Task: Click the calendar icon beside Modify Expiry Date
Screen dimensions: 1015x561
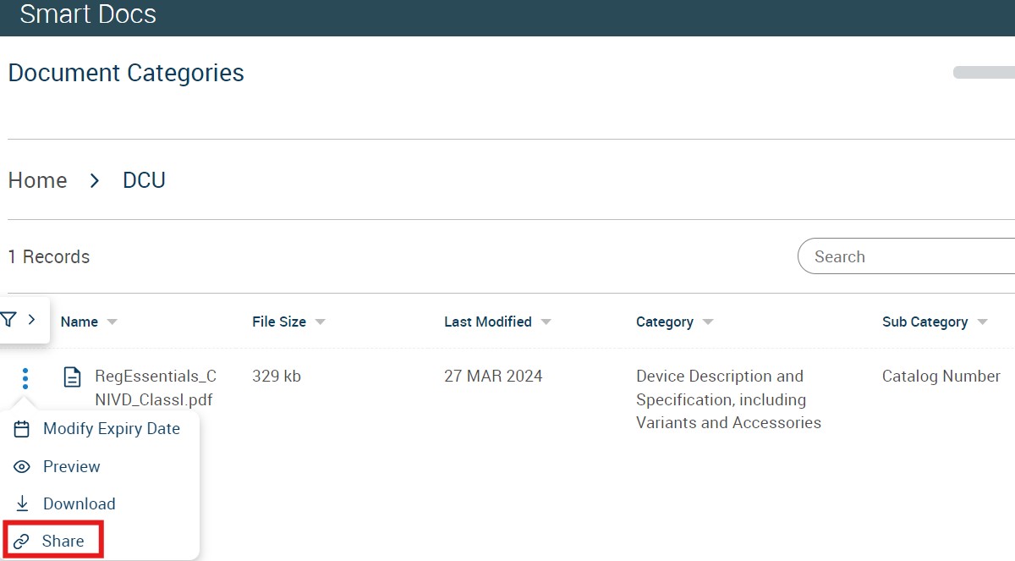Action: pos(23,429)
